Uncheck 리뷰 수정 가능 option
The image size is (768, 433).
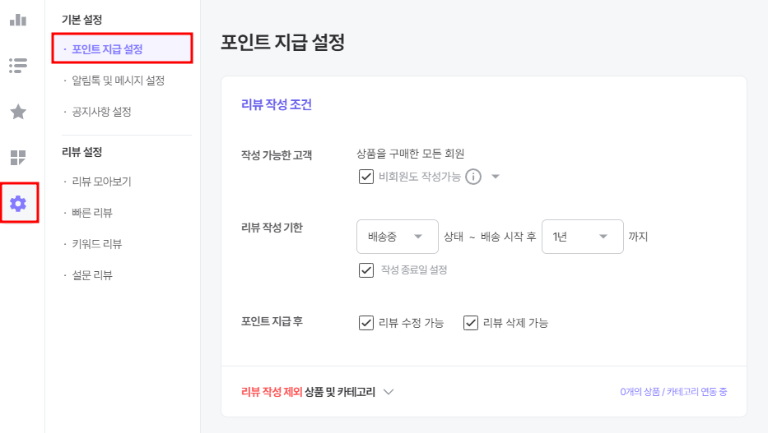point(365,323)
